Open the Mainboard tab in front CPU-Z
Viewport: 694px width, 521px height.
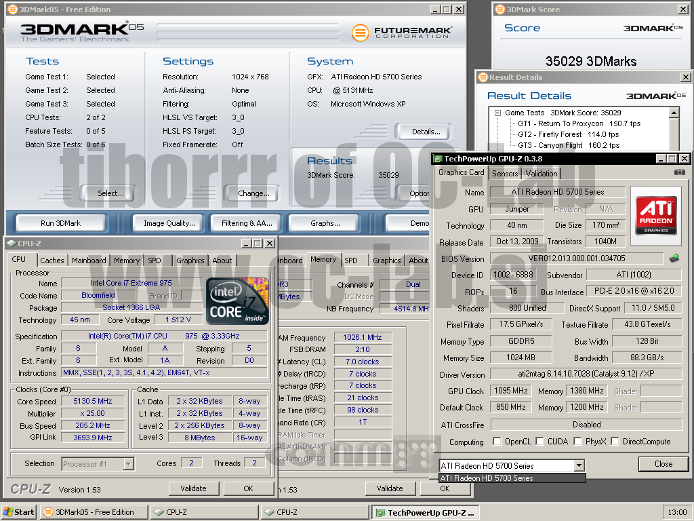coord(89,260)
